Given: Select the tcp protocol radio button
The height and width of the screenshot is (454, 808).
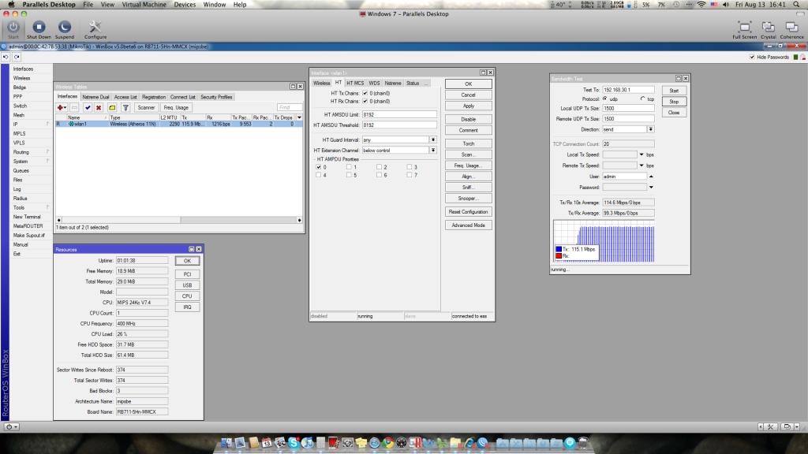Looking at the screenshot, I should 643,99.
